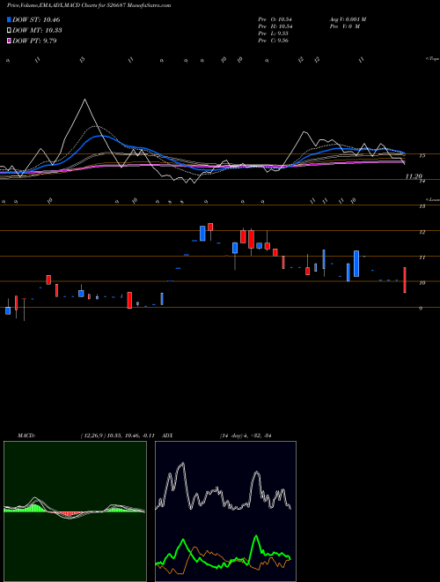Click the white DOW MT legend swatch
Viewport: 440px width, 582px height.
[x=9, y=31]
